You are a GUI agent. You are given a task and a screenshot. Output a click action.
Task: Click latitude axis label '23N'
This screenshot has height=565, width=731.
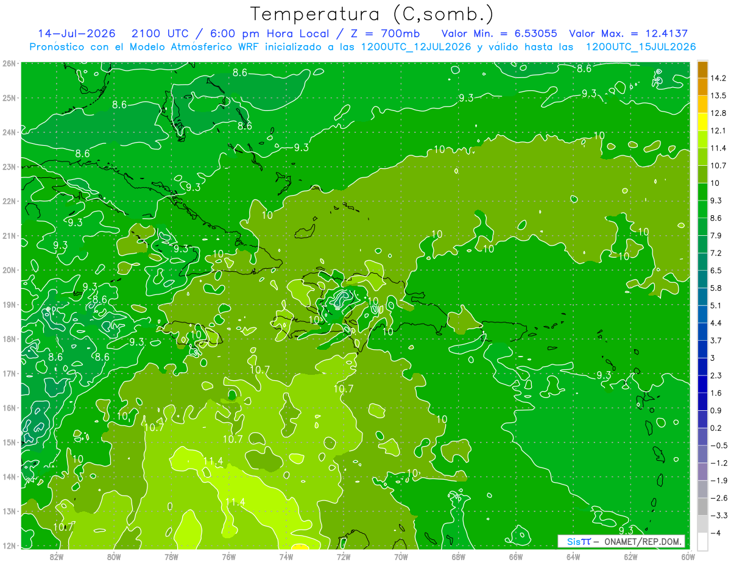[9, 166]
